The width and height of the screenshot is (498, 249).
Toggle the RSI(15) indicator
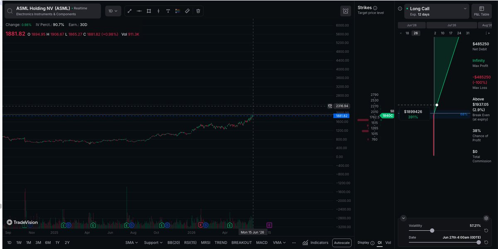190,243
